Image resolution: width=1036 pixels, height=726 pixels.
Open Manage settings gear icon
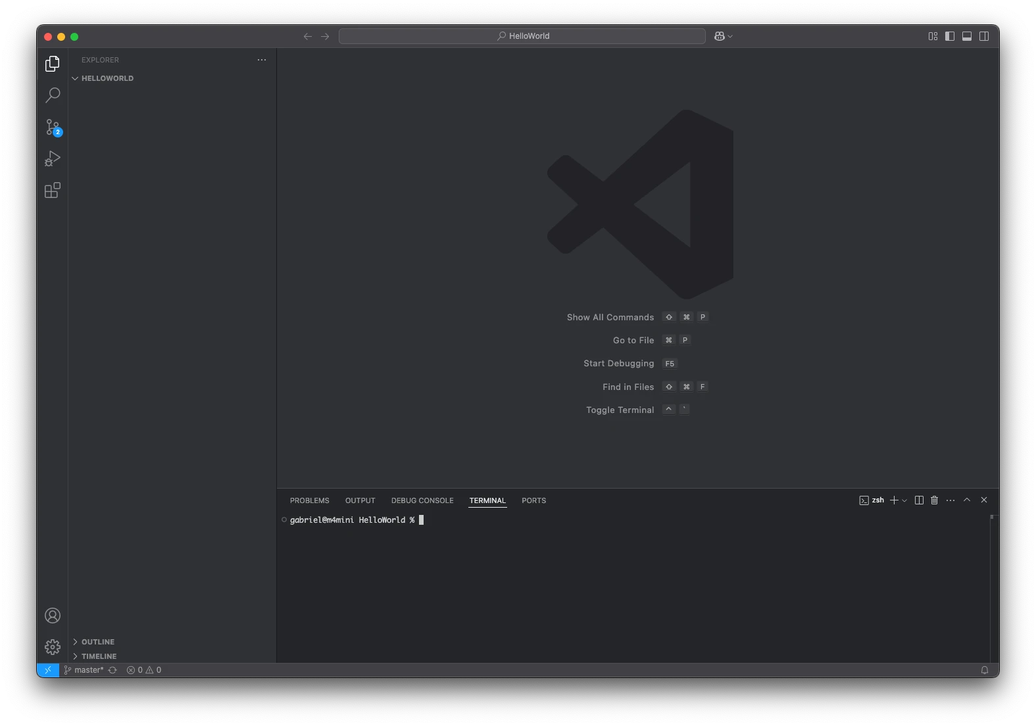tap(53, 647)
